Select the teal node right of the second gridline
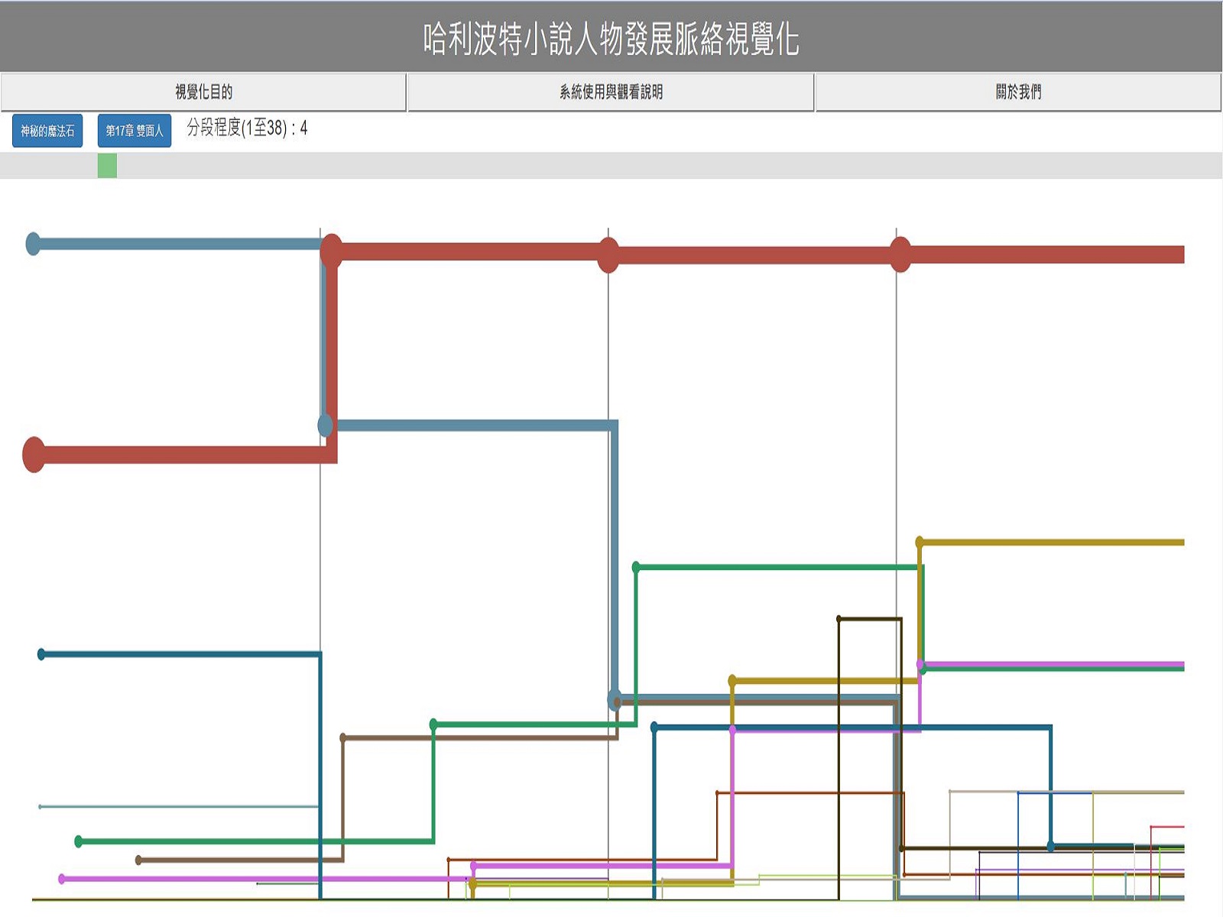This screenshot has width=1223, height=917. pyautogui.click(x=654, y=727)
